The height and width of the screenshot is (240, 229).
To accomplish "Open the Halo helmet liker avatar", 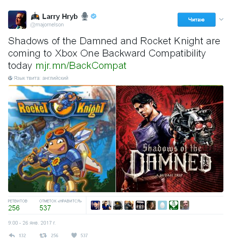I will (x=118, y=205).
